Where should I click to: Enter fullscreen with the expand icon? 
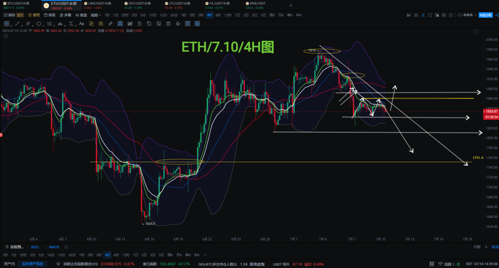tap(450, 15)
